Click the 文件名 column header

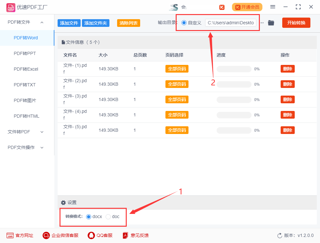70,55
